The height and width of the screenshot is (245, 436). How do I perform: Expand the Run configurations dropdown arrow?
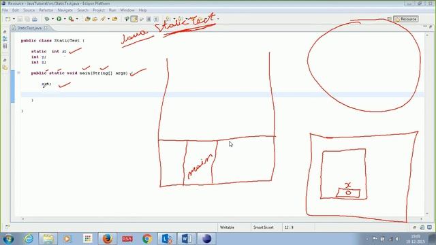pyautogui.click(x=65, y=19)
